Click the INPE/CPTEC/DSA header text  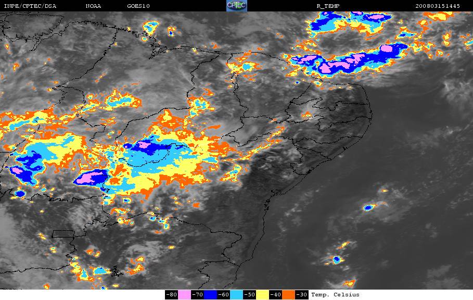click(30, 6)
